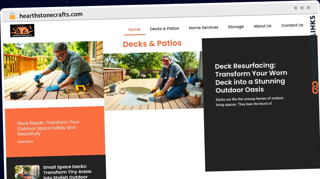Image resolution: width=320 pixels, height=179 pixels.
Task: Click Read More under Deck Repair
Action: [x=26, y=142]
